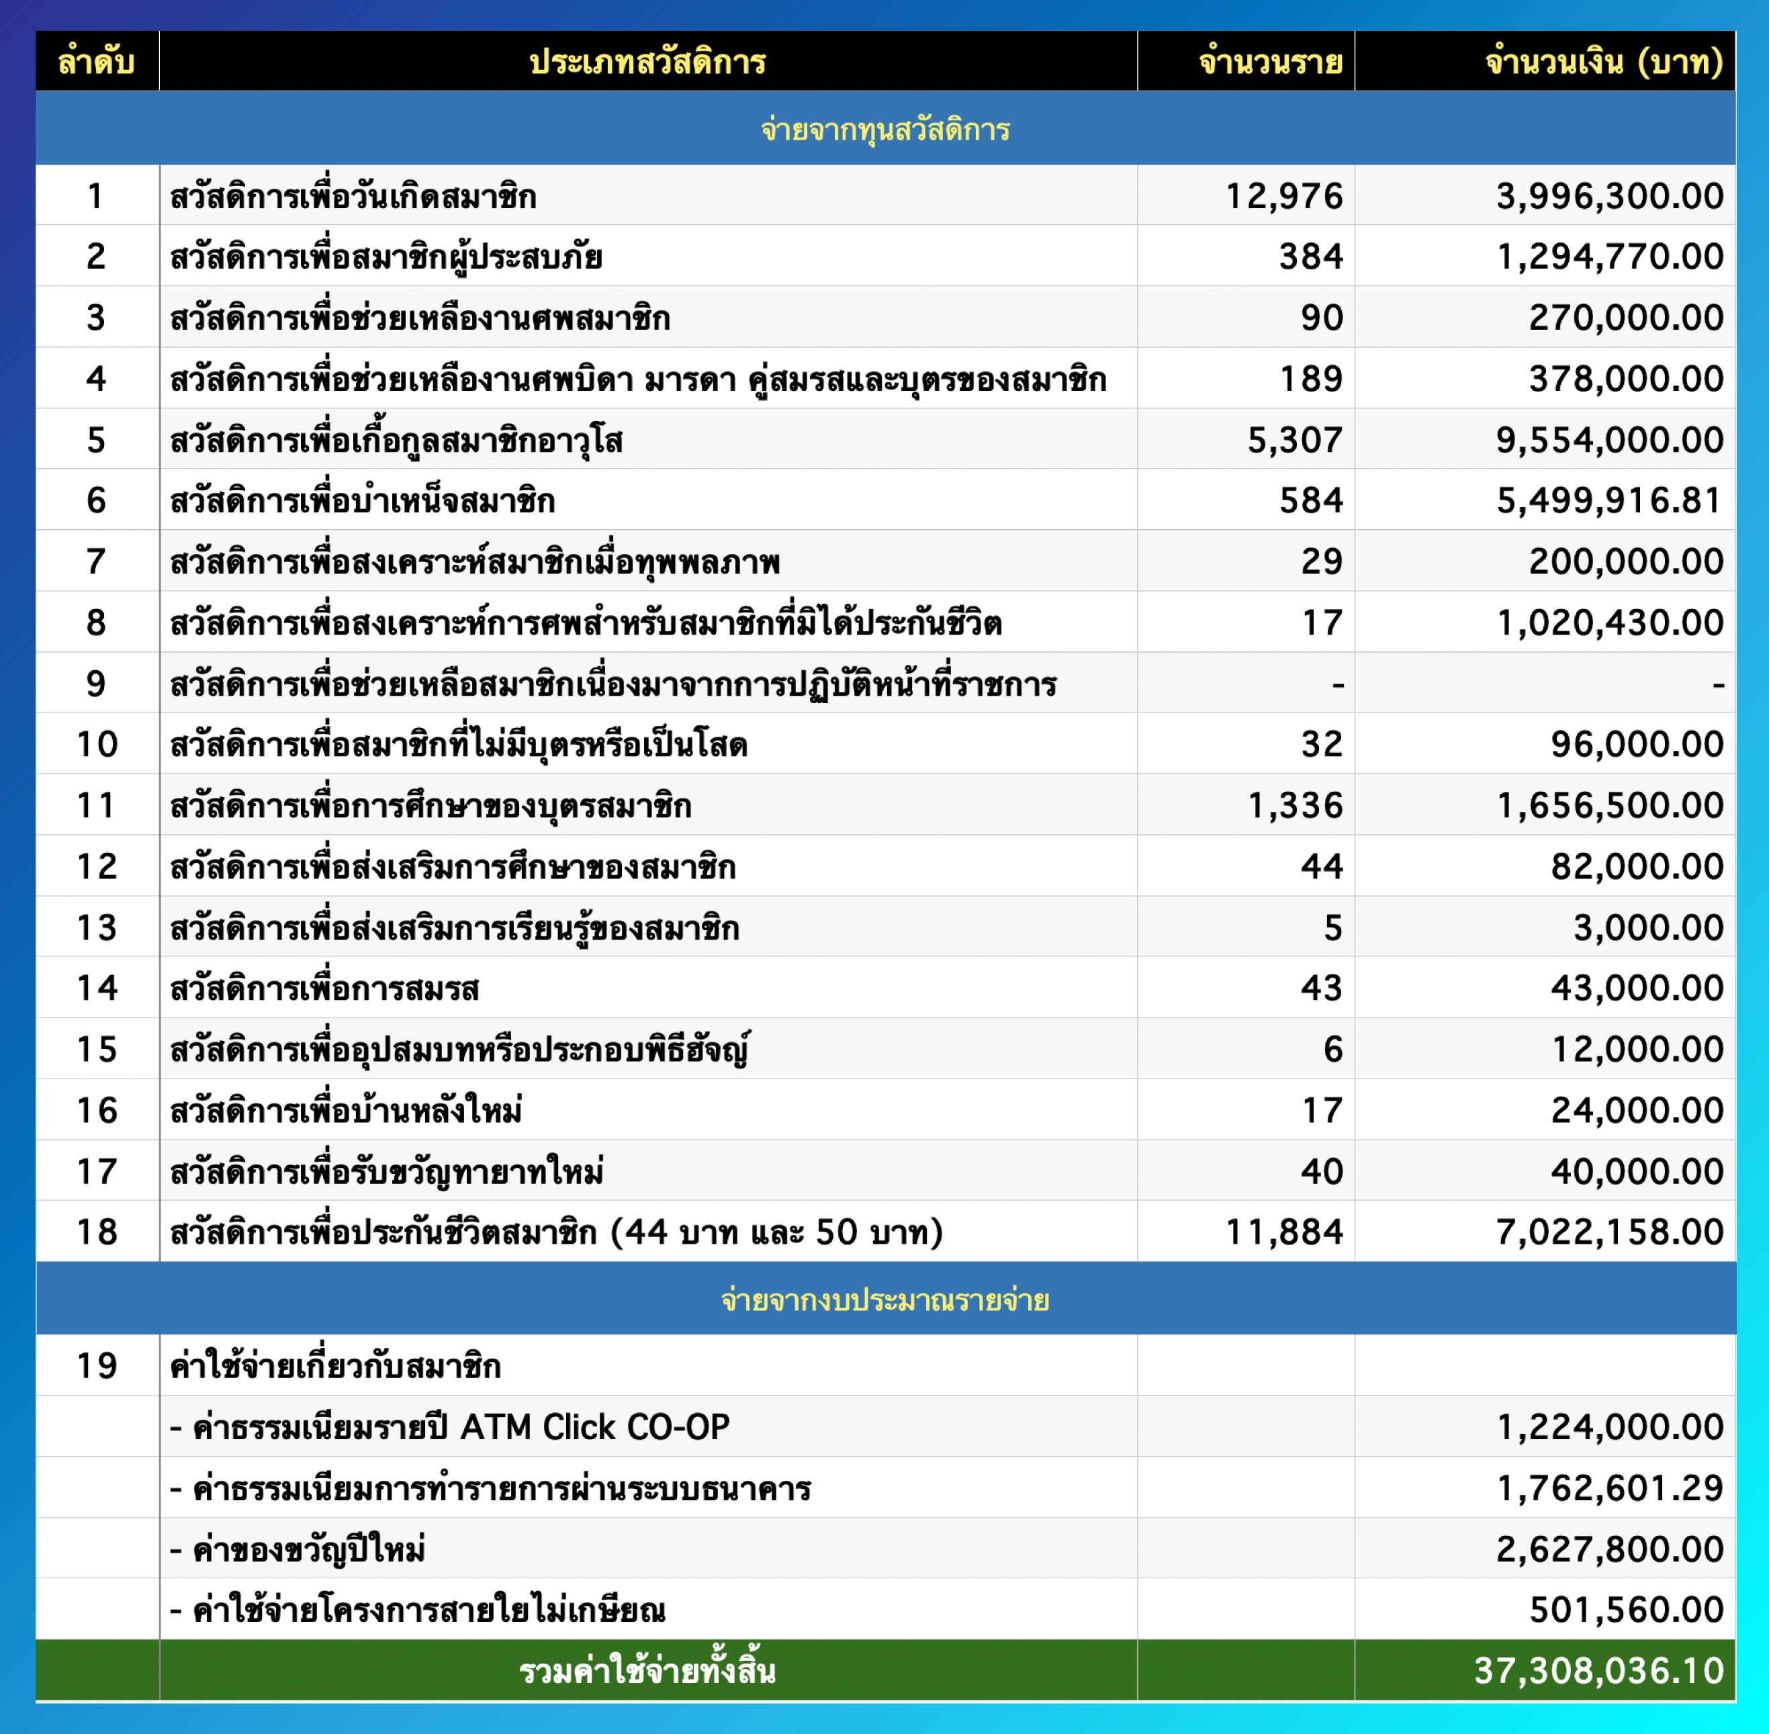Select row สวัสดิการเพื่อบำเหน็จสมาชิก
The width and height of the screenshot is (1769, 1734).
click(x=363, y=501)
